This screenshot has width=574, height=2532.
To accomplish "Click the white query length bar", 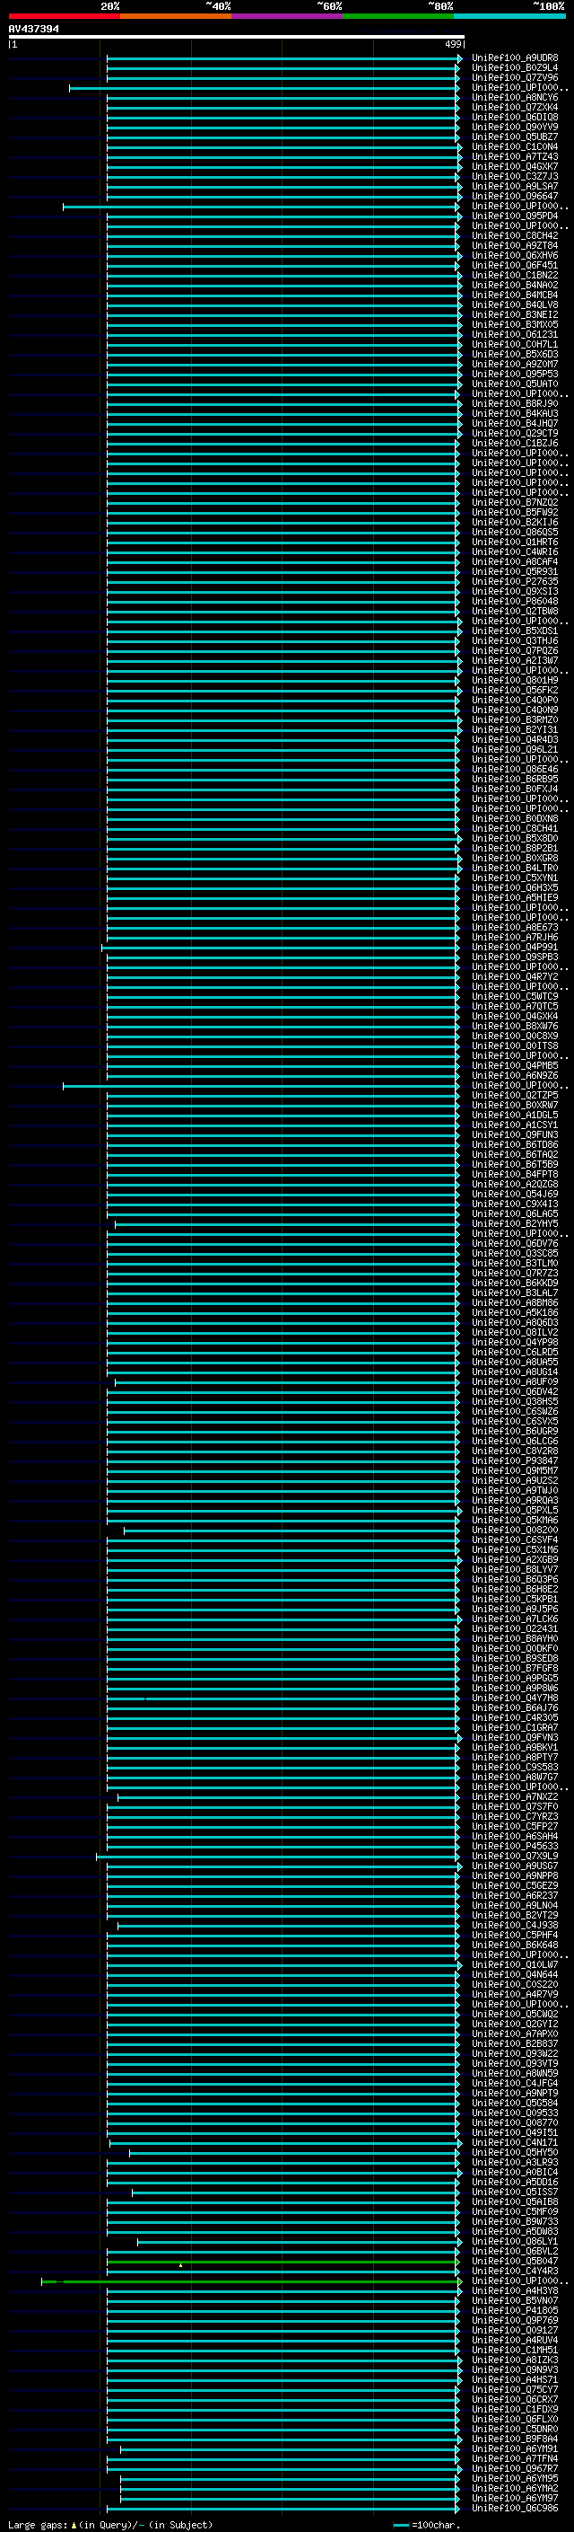I will tap(237, 36).
